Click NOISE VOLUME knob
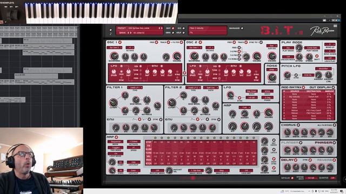Image resolution: width=346 pixels, height=194 pixels. pos(271,77)
